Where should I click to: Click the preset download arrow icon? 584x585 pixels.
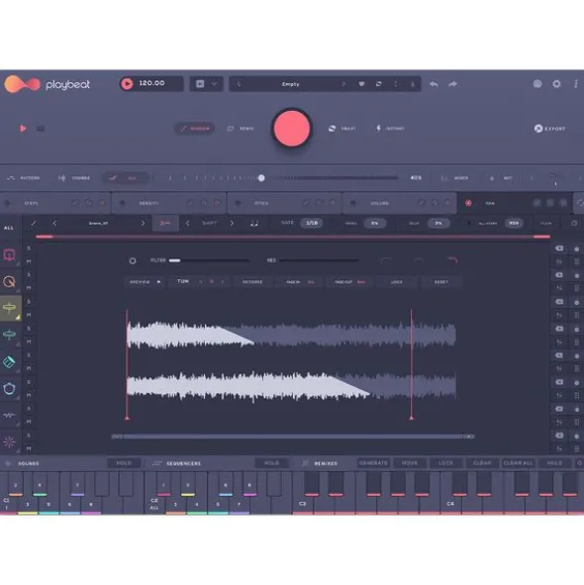pos(413,84)
